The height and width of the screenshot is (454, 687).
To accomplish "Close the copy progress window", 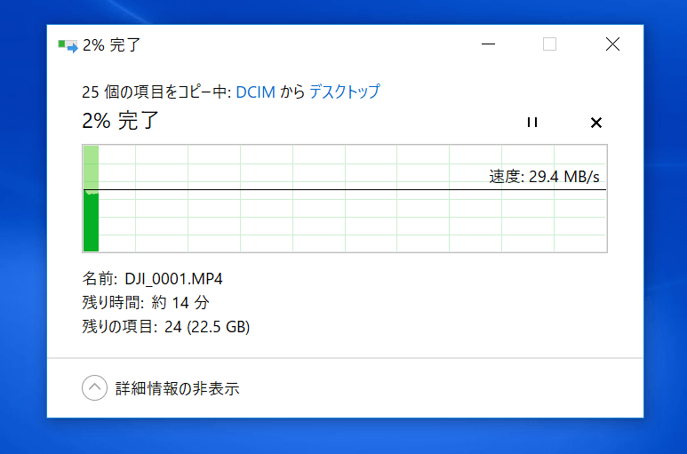I will (x=612, y=44).
